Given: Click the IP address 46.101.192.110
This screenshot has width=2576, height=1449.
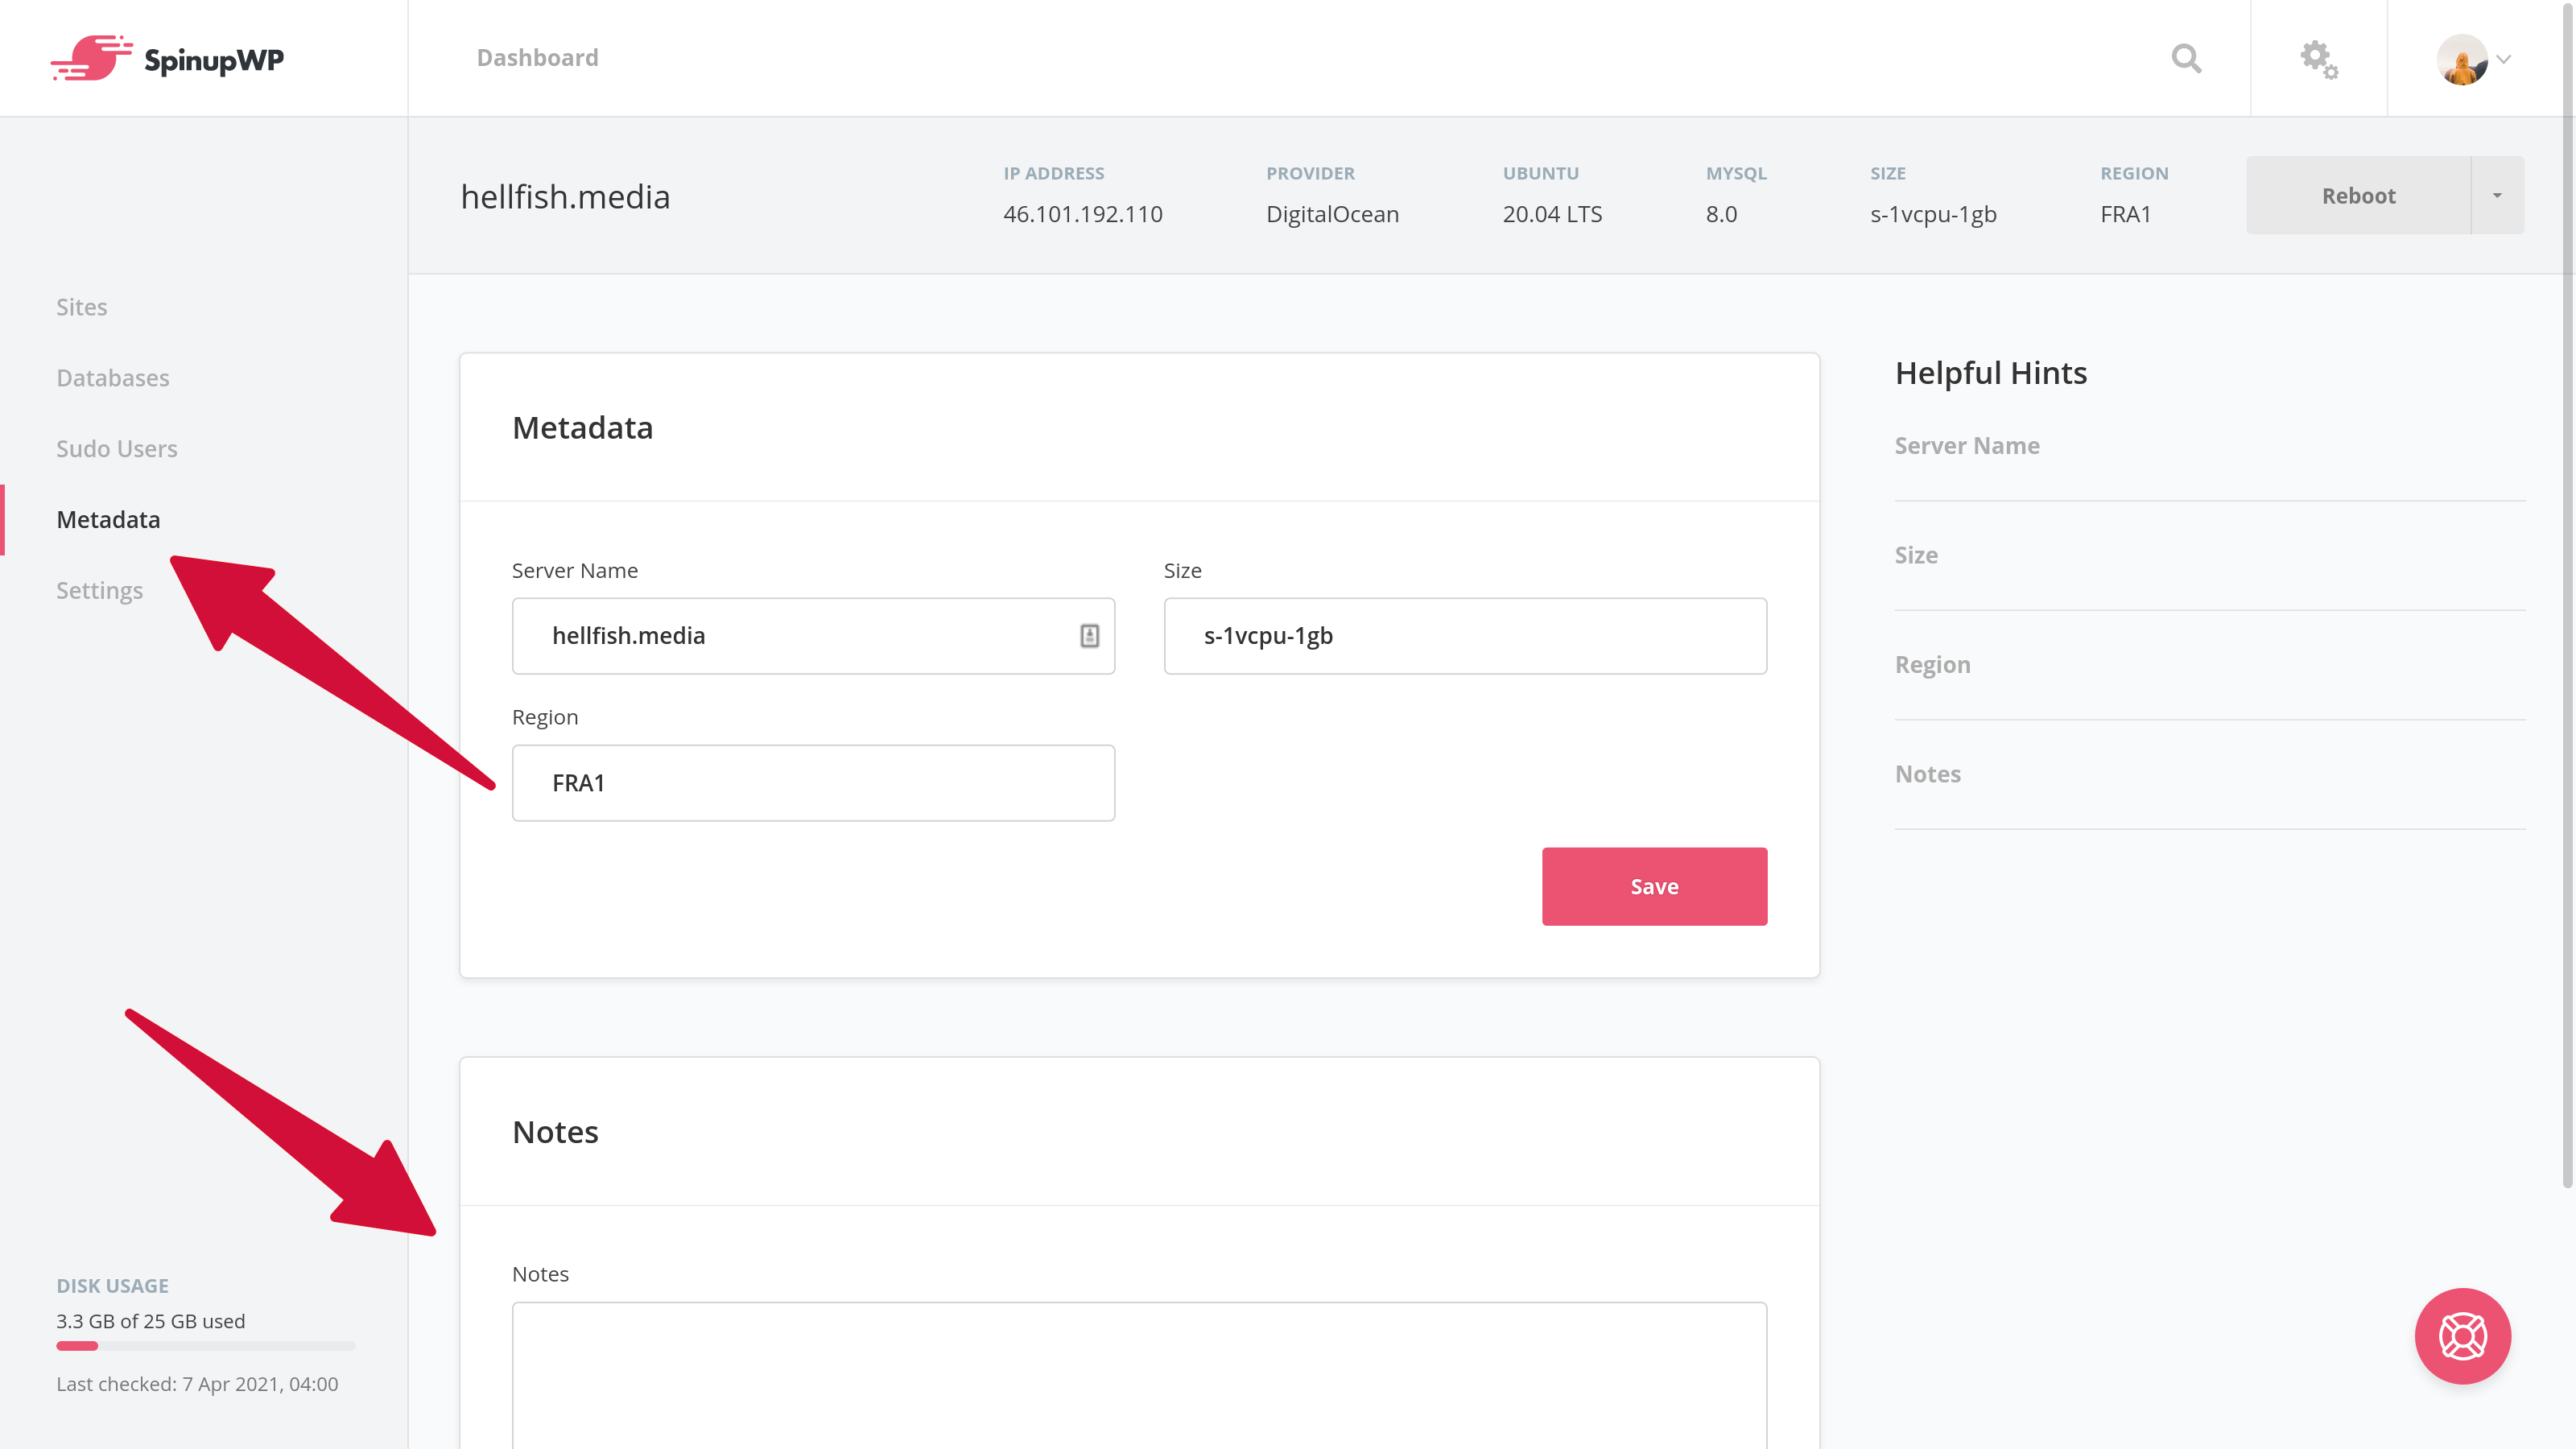Looking at the screenshot, I should [x=1082, y=214].
